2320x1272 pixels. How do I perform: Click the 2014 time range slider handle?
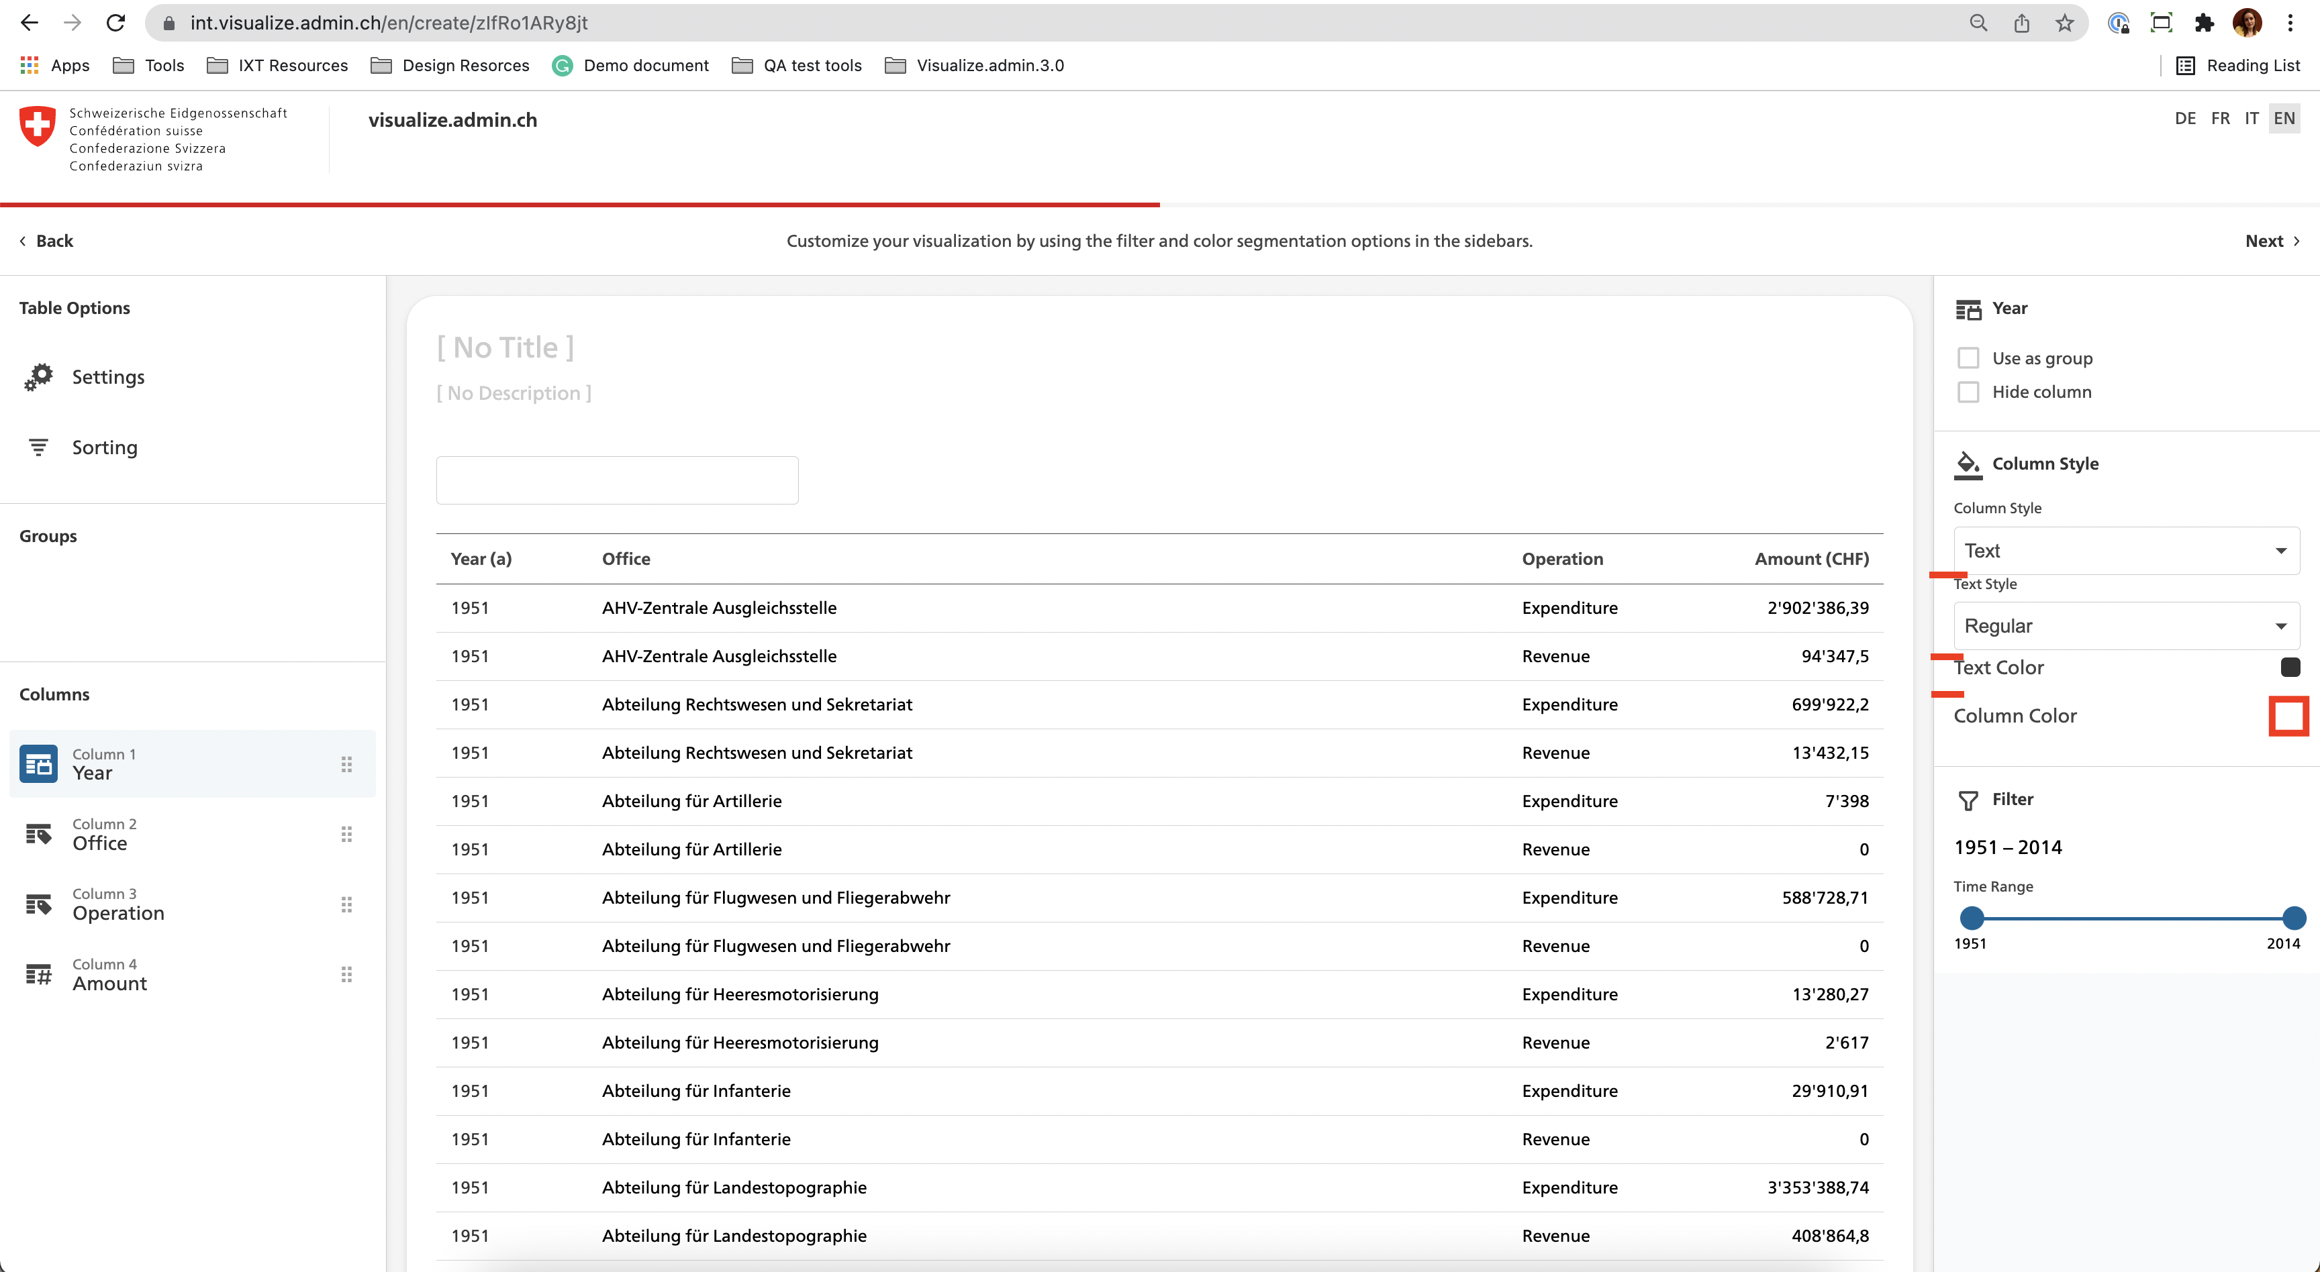(x=2293, y=918)
